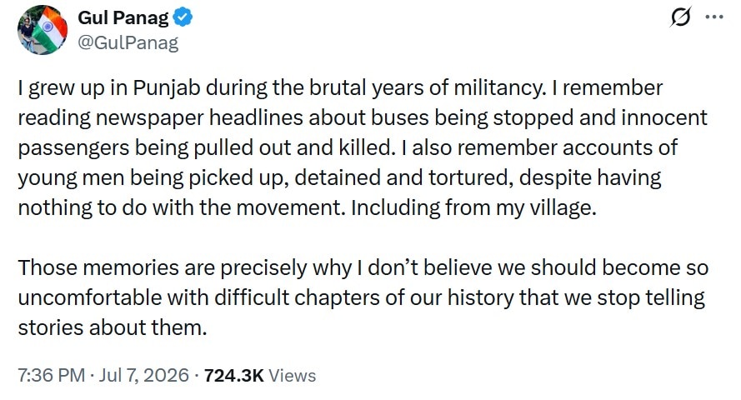Open the three-dot more options menu

point(714,17)
